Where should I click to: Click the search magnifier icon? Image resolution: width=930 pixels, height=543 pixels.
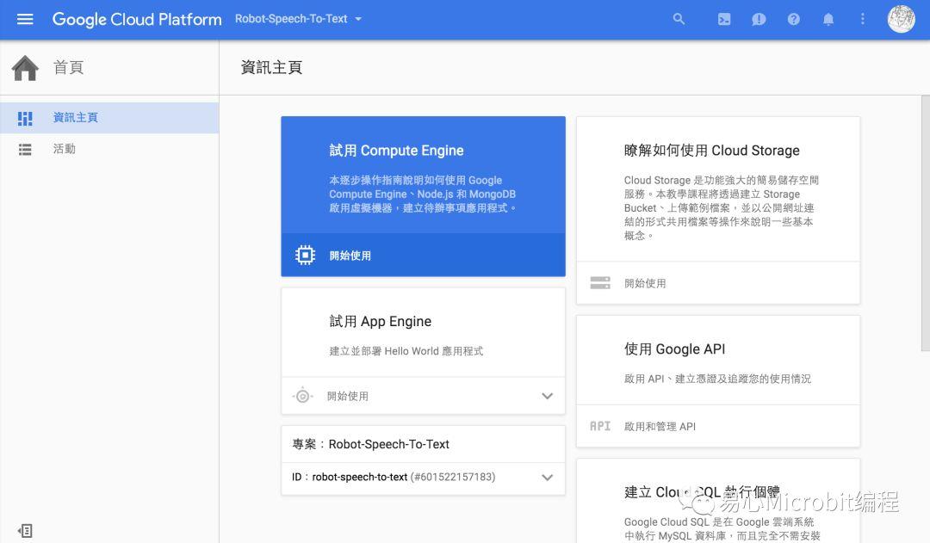coord(679,19)
